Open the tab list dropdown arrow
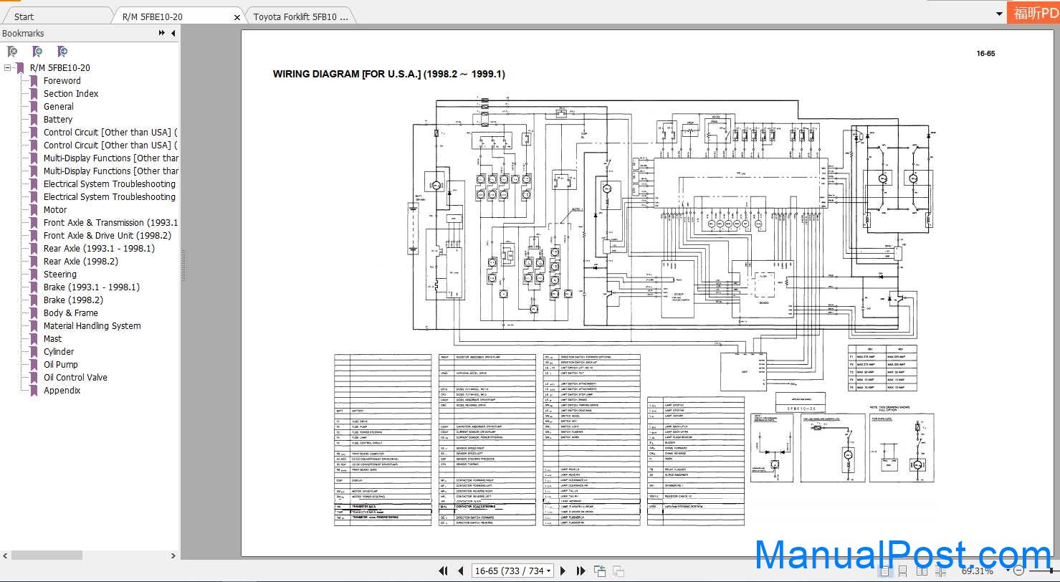The image size is (1060, 582). point(999,14)
